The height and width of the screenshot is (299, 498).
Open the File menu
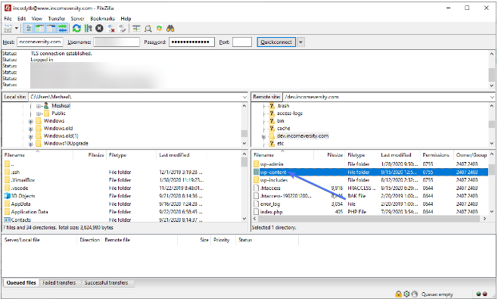tap(8, 19)
